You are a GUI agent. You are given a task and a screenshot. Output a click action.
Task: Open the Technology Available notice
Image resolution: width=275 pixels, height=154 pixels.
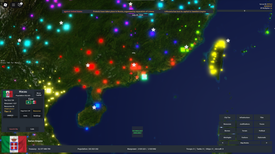pyautogui.click(x=137, y=132)
